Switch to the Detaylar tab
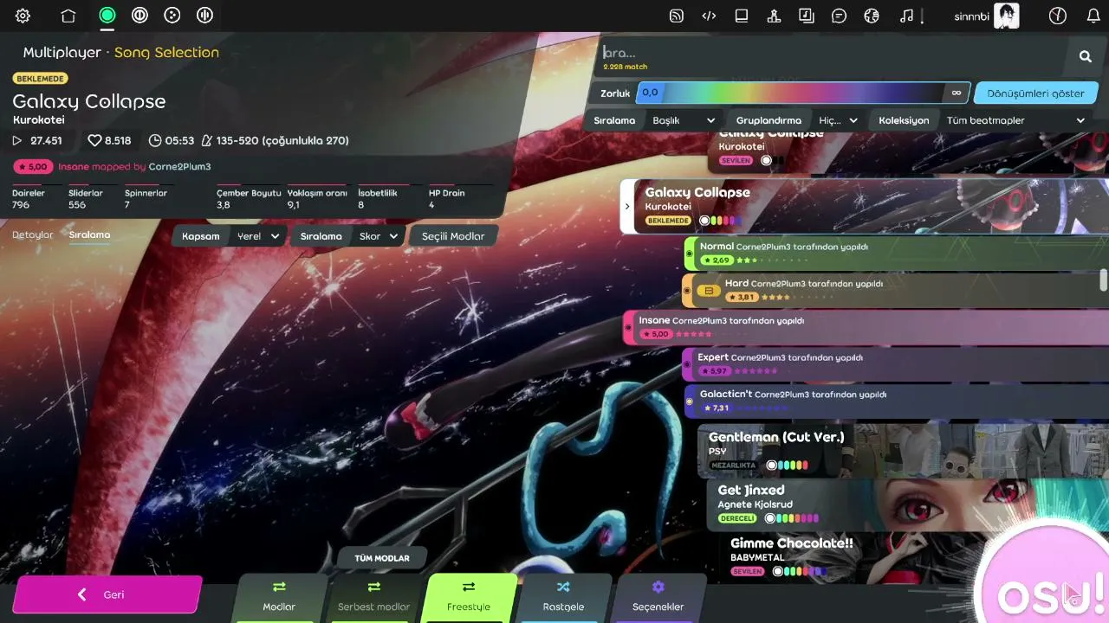1109x623 pixels. 33,234
